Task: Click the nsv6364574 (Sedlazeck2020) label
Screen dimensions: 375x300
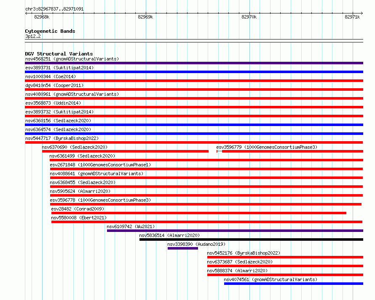Action: tap(58, 129)
